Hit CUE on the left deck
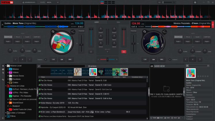 [x=53, y=59]
